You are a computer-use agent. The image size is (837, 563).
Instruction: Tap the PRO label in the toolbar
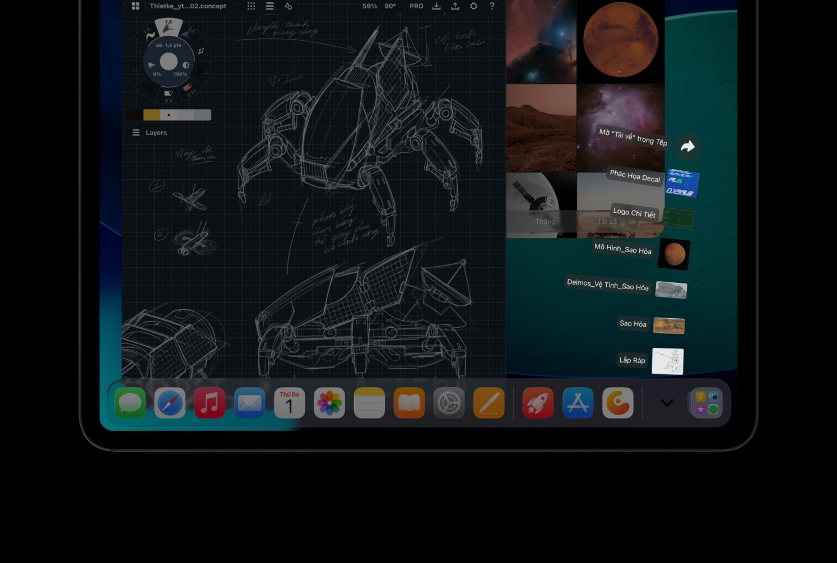point(416,6)
